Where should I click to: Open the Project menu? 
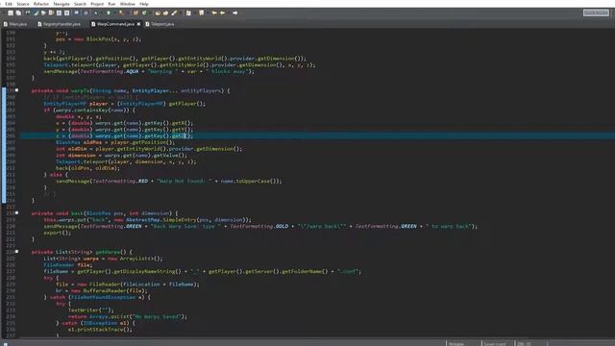pyautogui.click(x=97, y=4)
